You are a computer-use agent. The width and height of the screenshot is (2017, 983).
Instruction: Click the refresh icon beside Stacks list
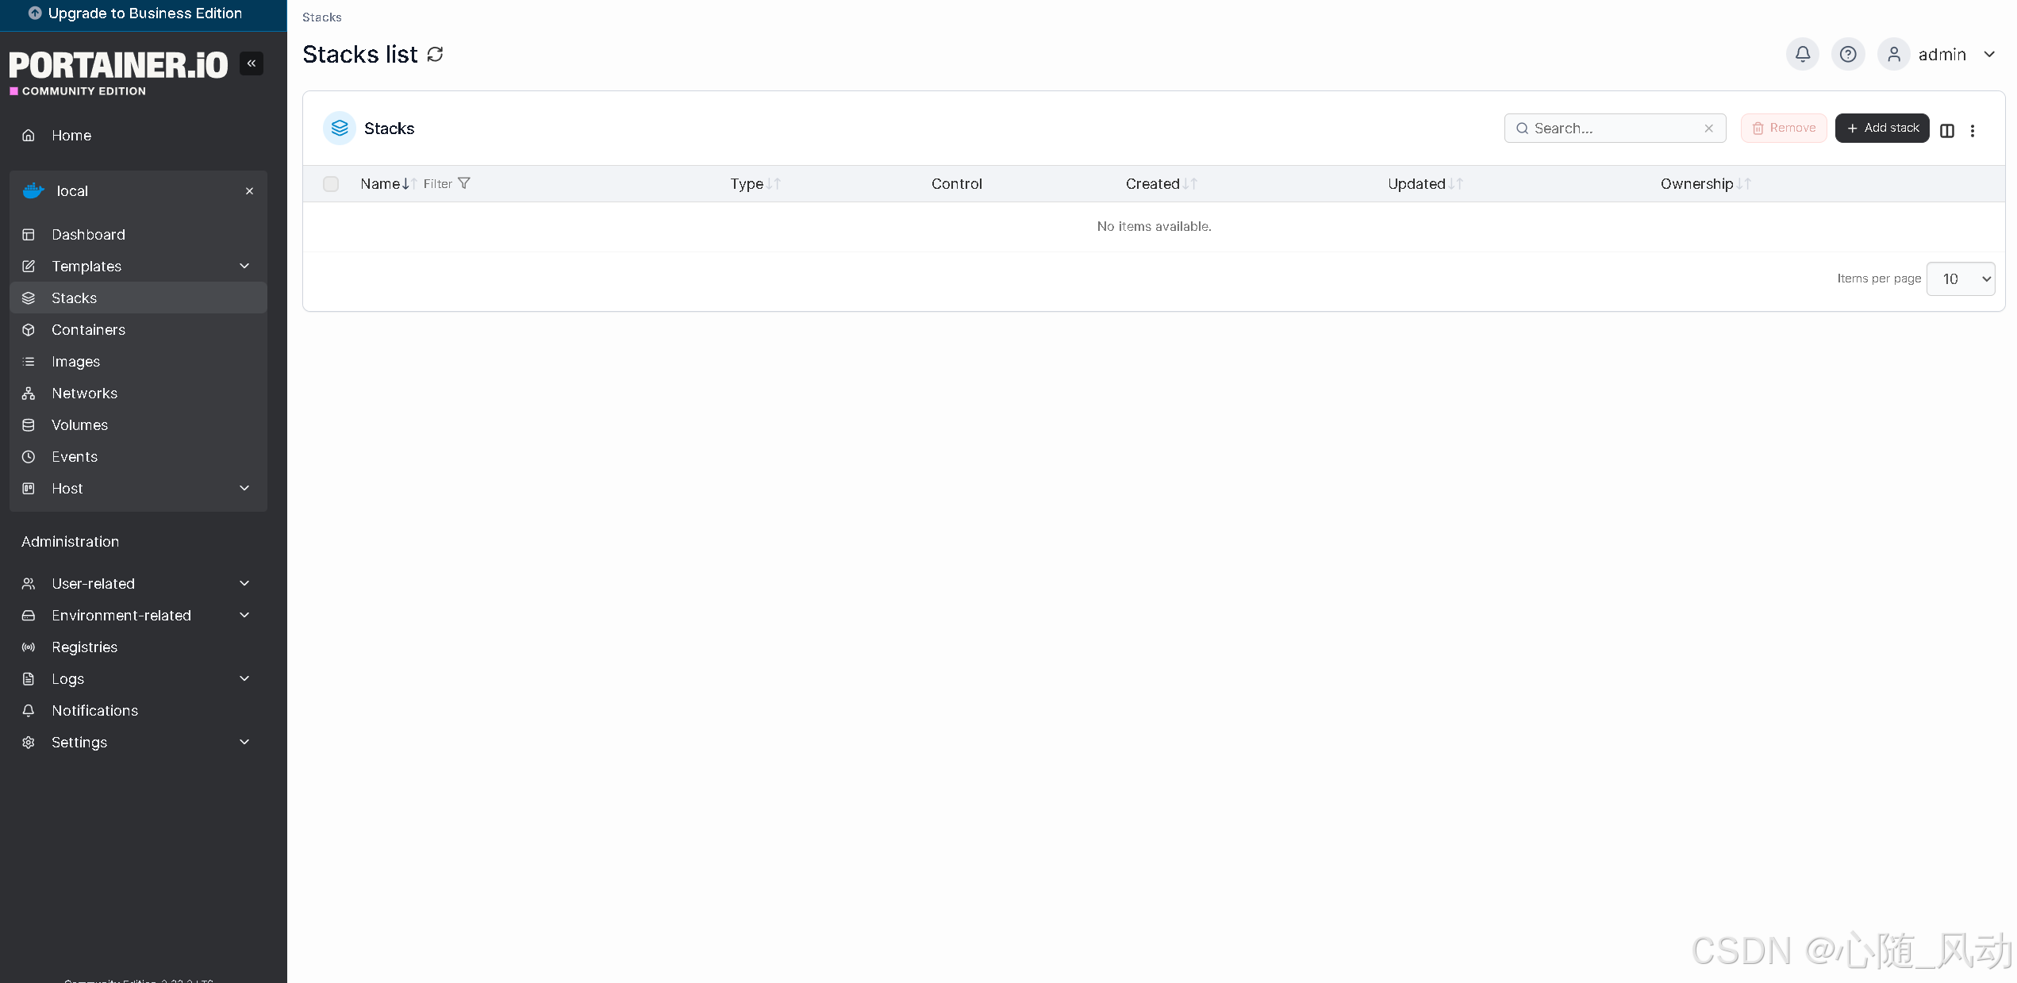point(435,54)
